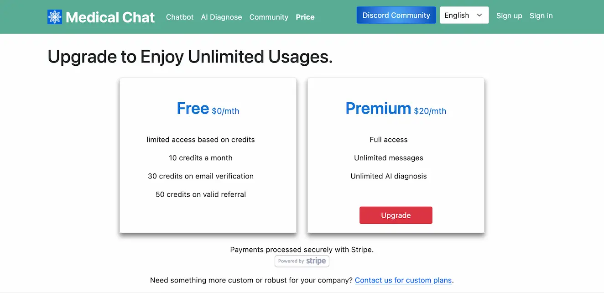
Task: Click the Upgrade to Enjoy Unlimited Usages heading
Action: (x=190, y=57)
